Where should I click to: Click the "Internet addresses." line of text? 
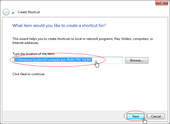(x=26, y=43)
